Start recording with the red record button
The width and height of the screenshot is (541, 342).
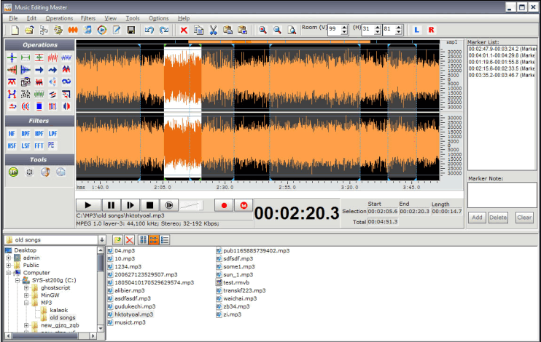(225, 205)
